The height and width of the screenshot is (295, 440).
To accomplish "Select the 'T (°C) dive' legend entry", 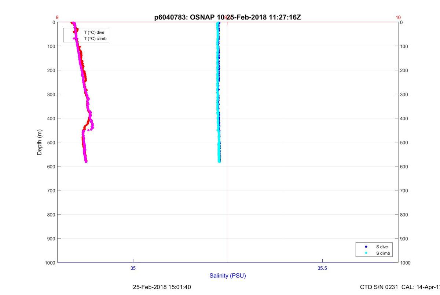I will tap(94, 33).
